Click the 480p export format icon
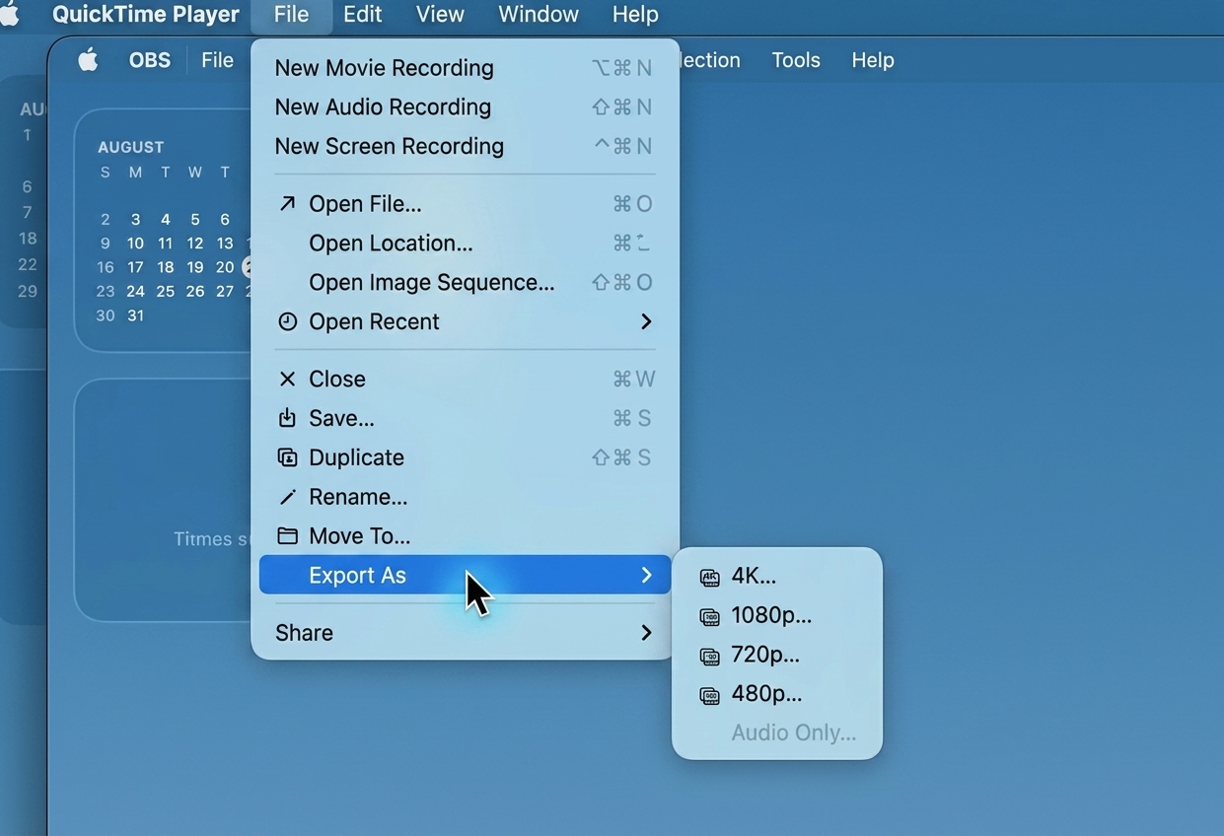This screenshot has width=1224, height=836. click(709, 695)
